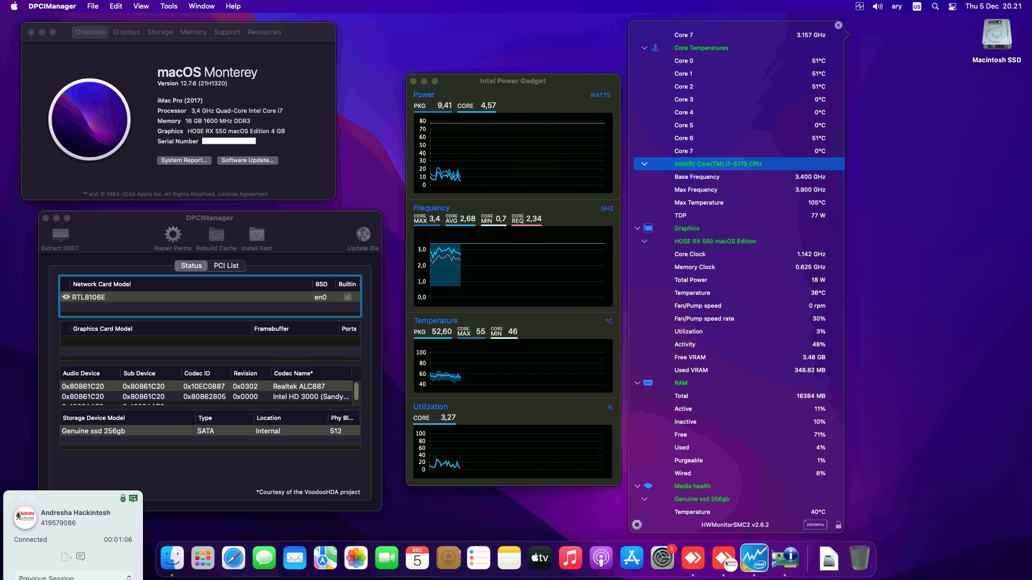This screenshot has width=1032, height=580.
Task: Open the Tools menu in menu bar
Action: pos(169,6)
